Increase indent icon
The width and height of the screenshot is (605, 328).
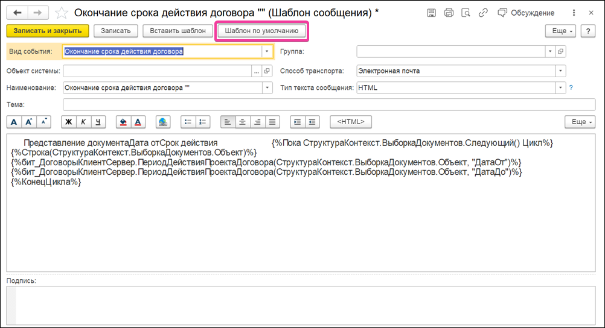coord(298,122)
